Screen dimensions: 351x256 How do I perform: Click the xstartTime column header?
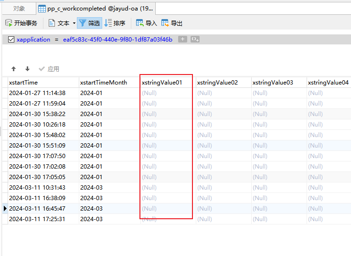(x=23, y=83)
